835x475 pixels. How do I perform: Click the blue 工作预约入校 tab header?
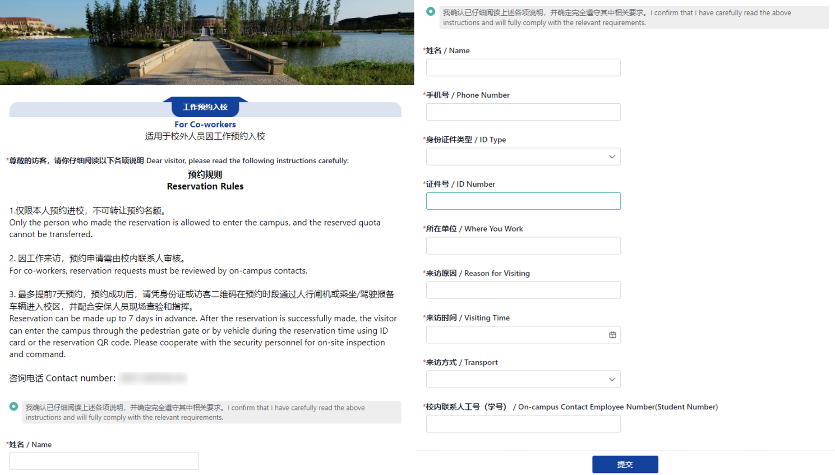point(205,107)
